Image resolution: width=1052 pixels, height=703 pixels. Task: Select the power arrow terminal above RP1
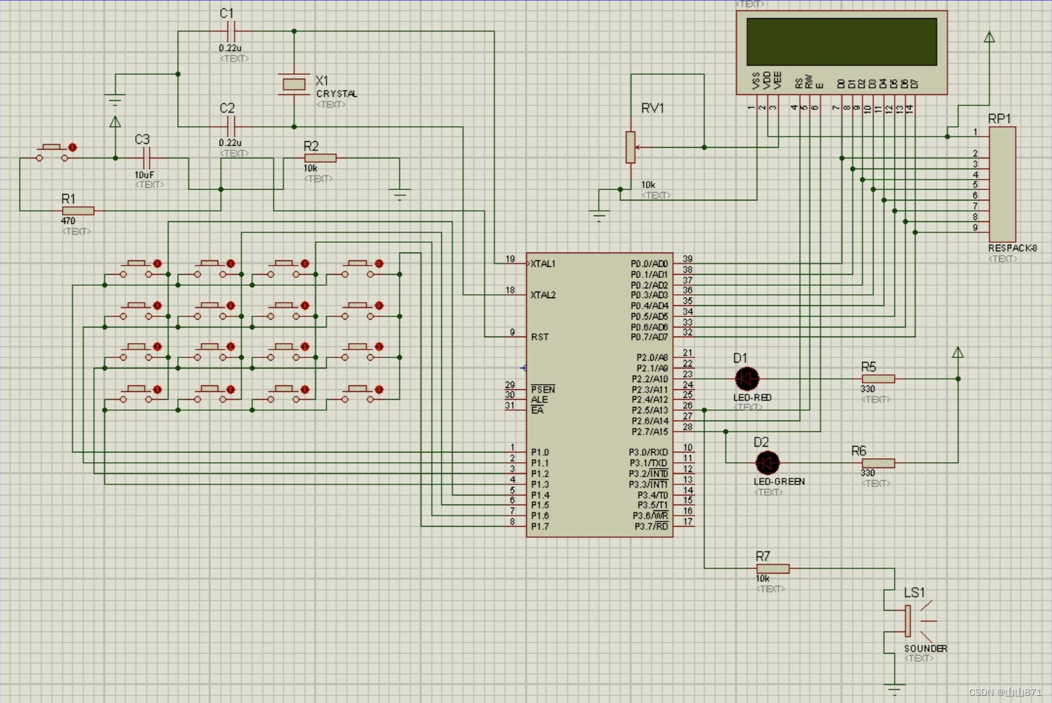point(990,38)
